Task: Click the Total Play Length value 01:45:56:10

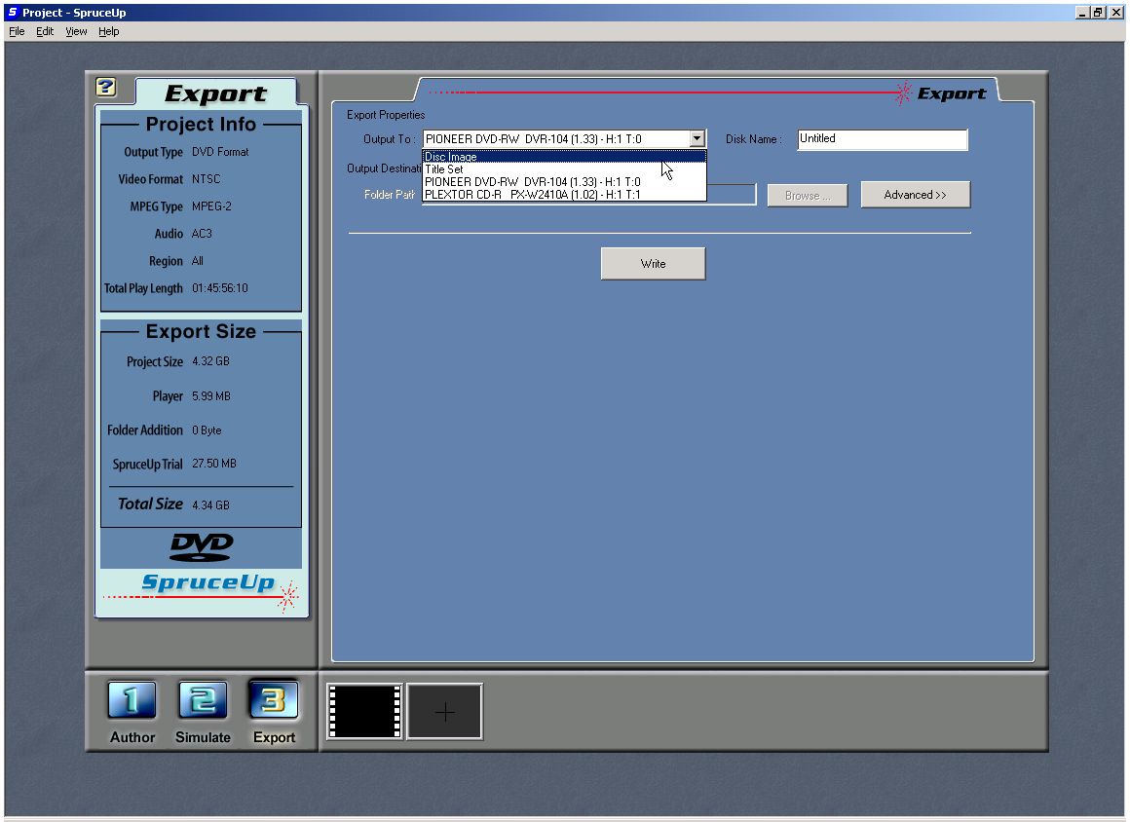Action: pyautogui.click(x=220, y=288)
